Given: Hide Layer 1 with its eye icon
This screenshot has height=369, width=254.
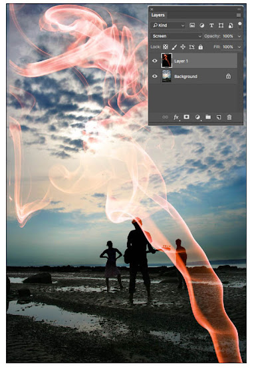Looking at the screenshot, I should 155,61.
